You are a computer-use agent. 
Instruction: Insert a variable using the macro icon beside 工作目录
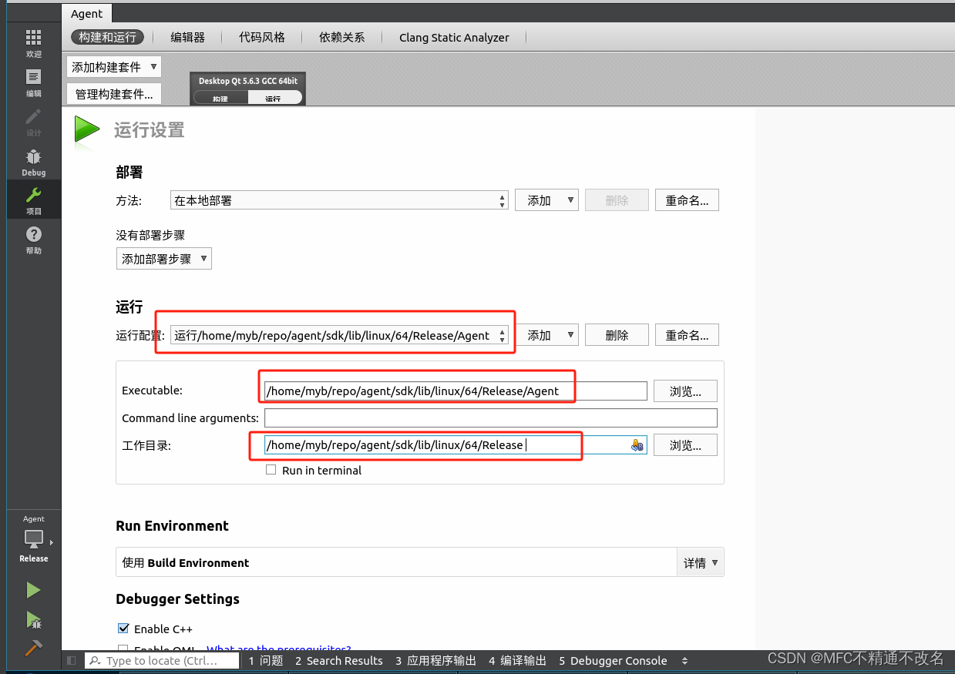click(635, 444)
